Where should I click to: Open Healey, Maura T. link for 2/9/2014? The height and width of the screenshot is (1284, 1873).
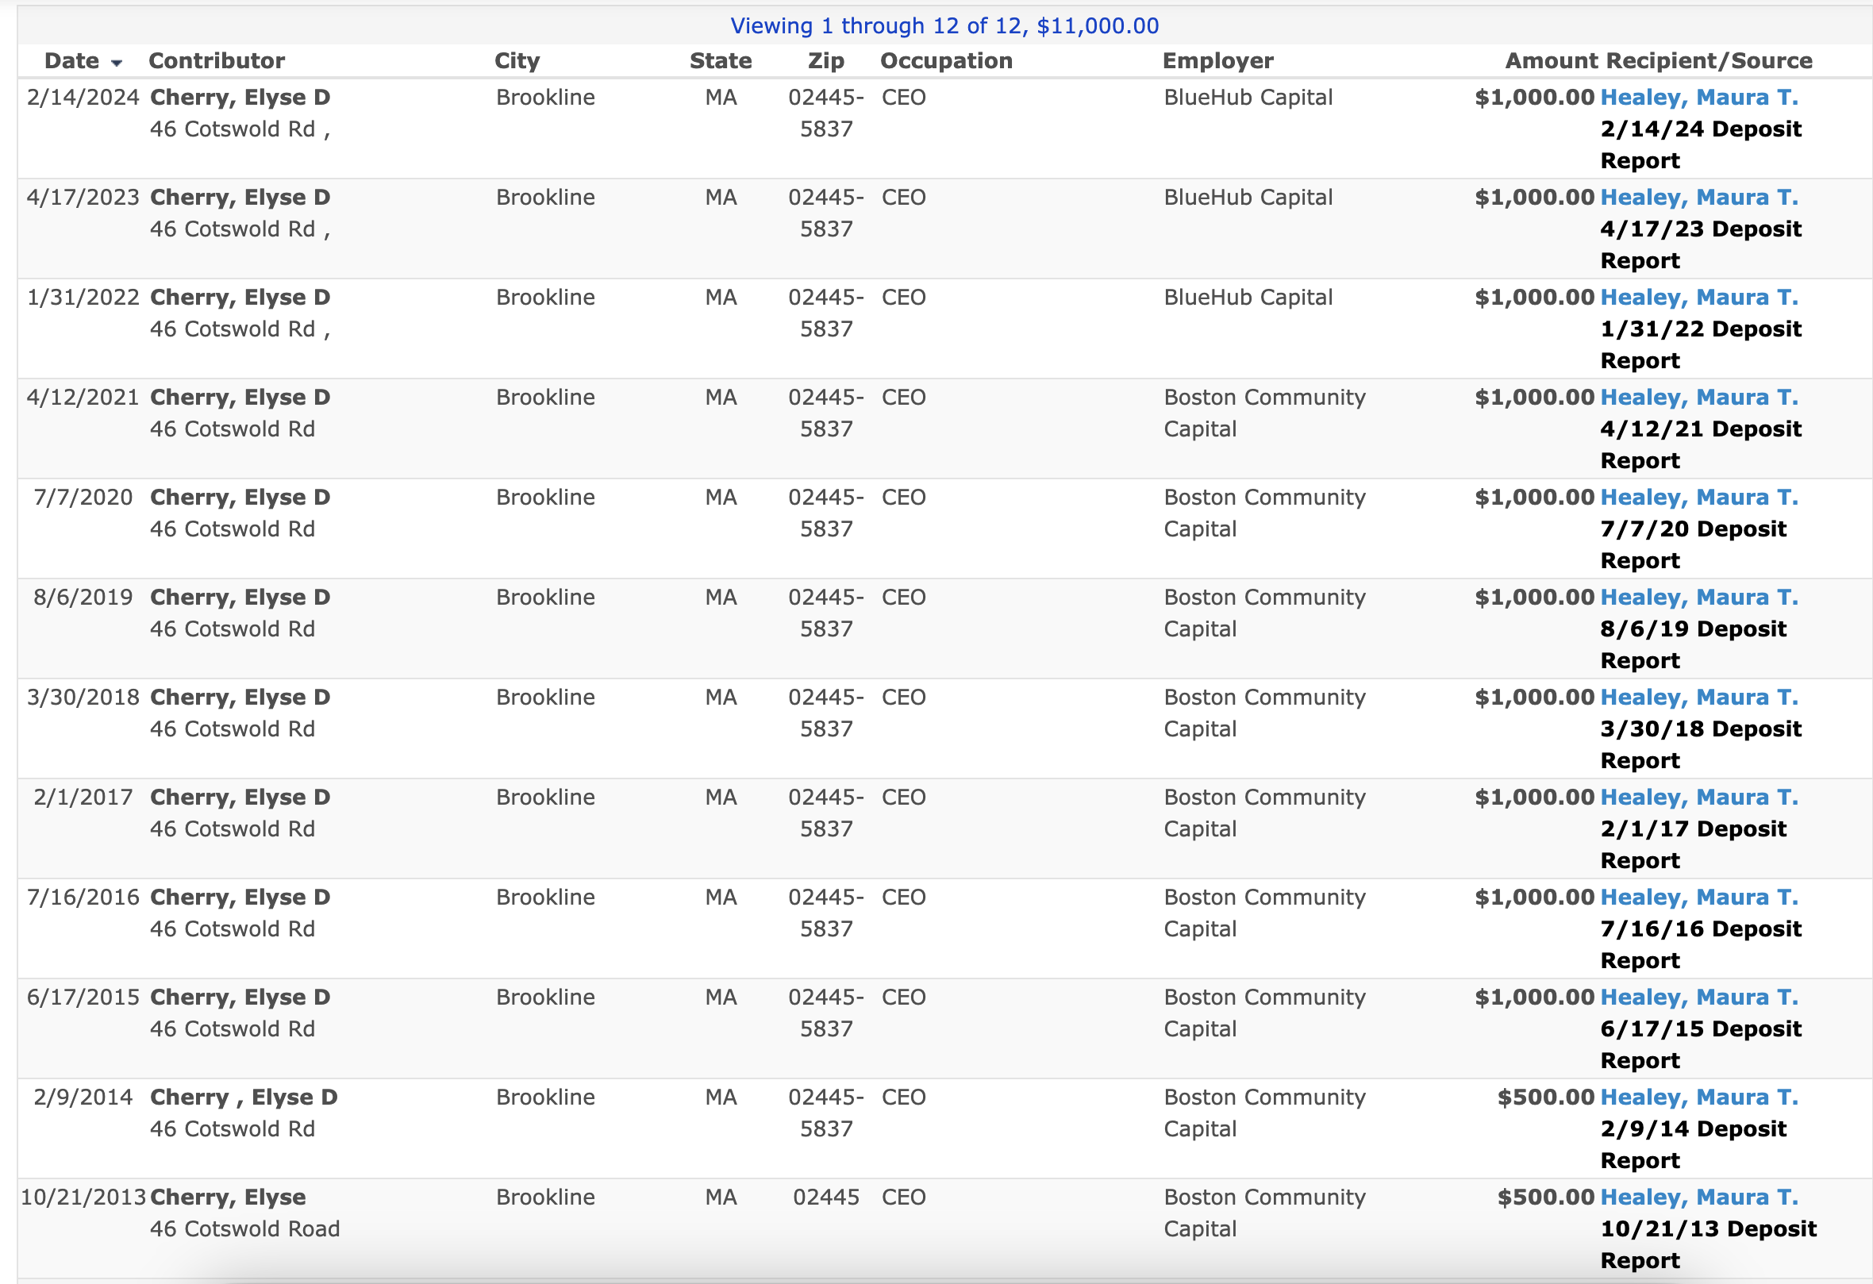[x=1699, y=1097]
